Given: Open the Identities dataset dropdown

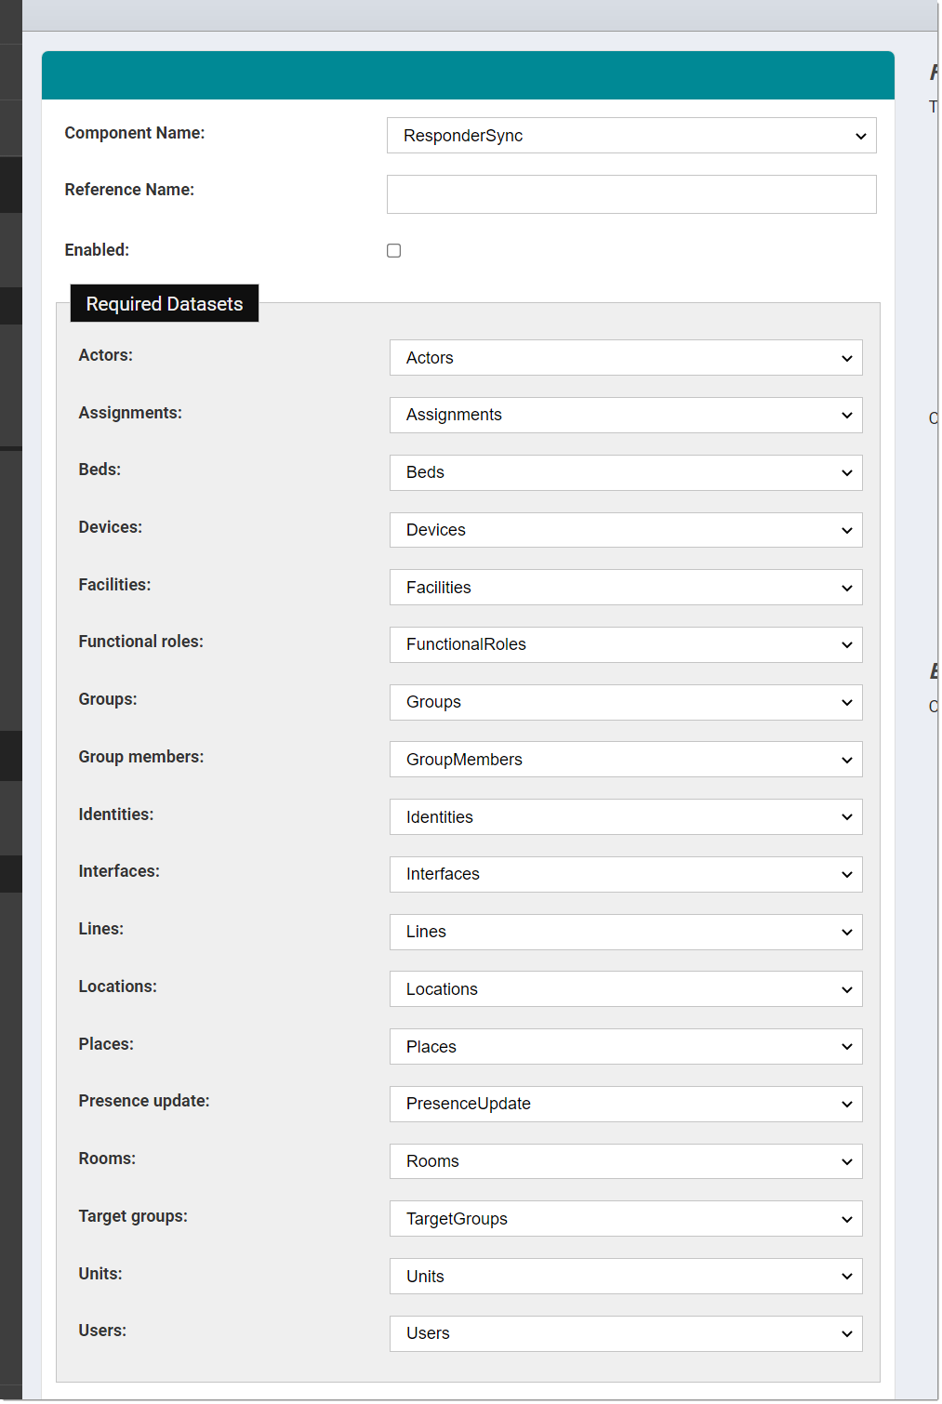Looking at the screenshot, I should click(x=625, y=817).
